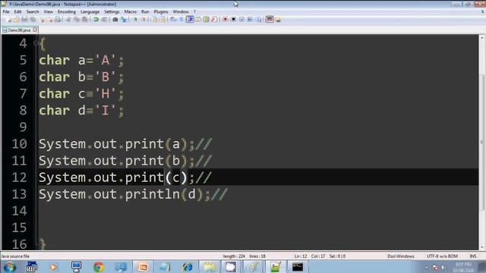Toggle word wrap from toolbar
Image resolution: width=486 pixels, height=273 pixels.
pos(173,20)
